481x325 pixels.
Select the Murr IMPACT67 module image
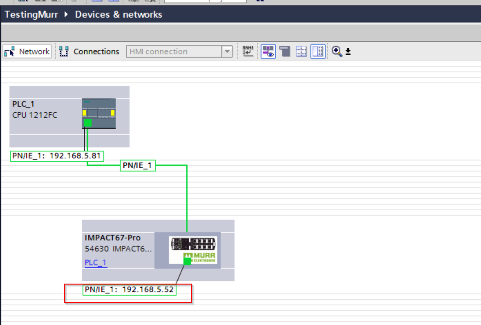[193, 250]
